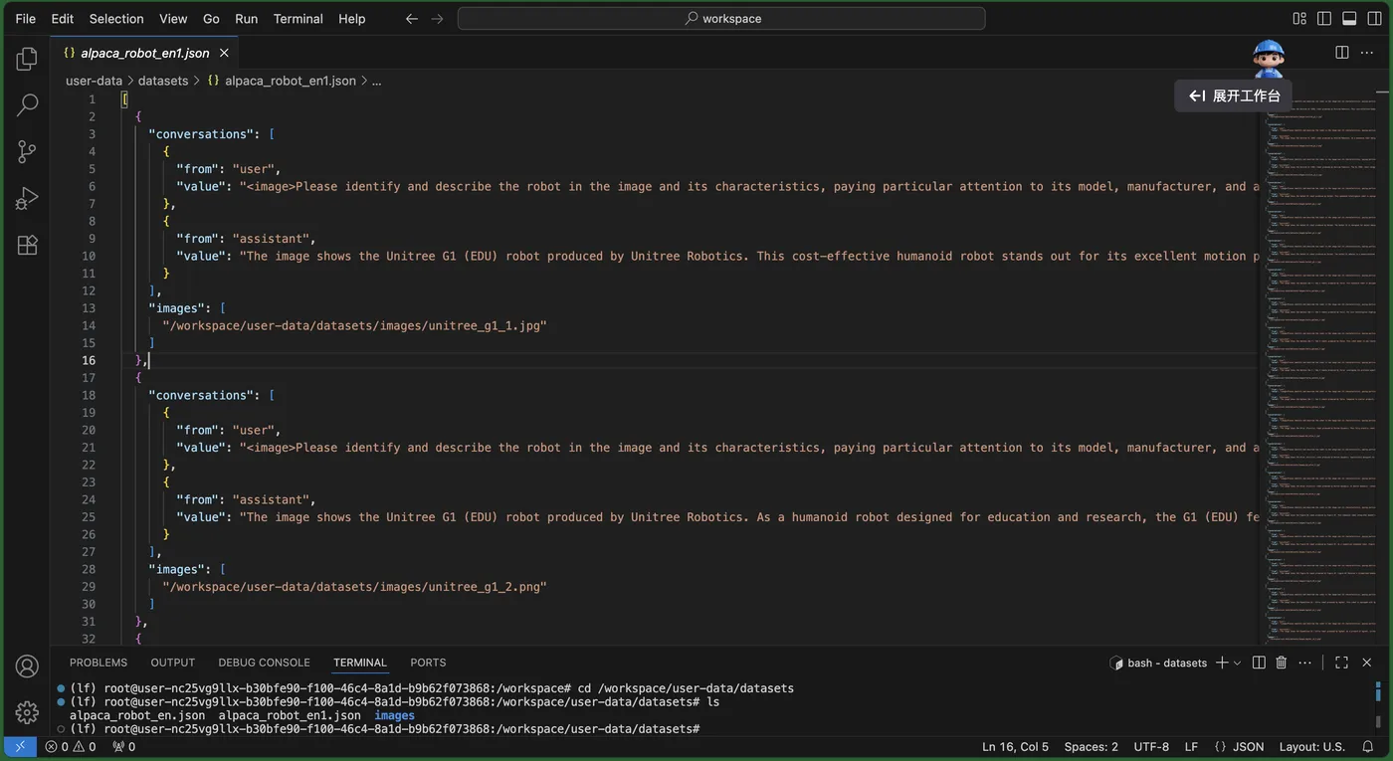
Task: Change keyboard Layout: U.S.
Action: 1312,747
